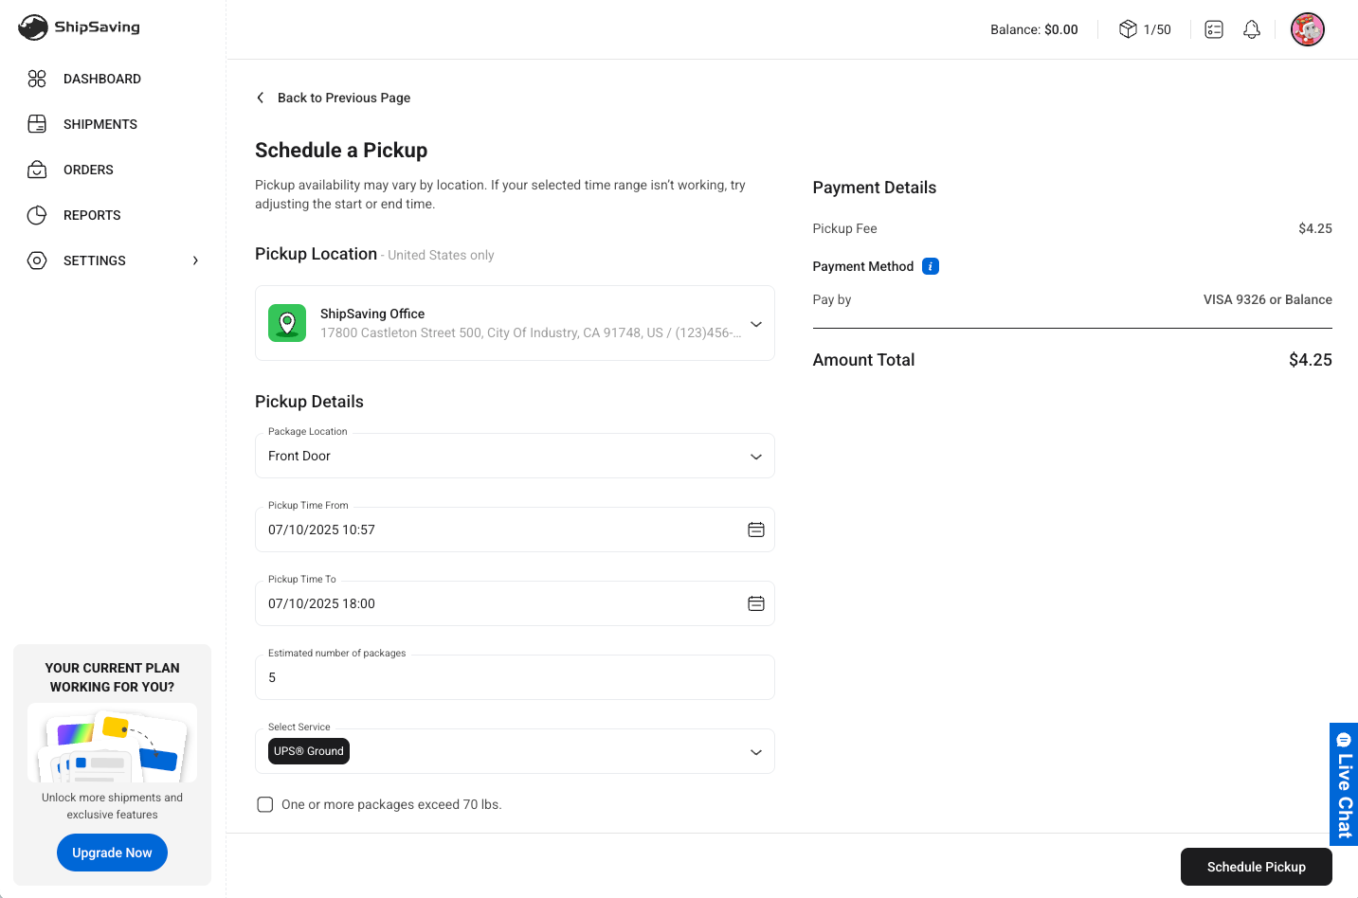1358x898 pixels.
Task: Click the VISA 9326 or Balance text
Action: tap(1268, 299)
